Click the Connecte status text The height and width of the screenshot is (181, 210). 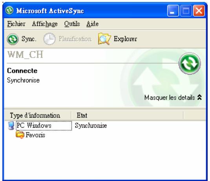click(x=22, y=71)
